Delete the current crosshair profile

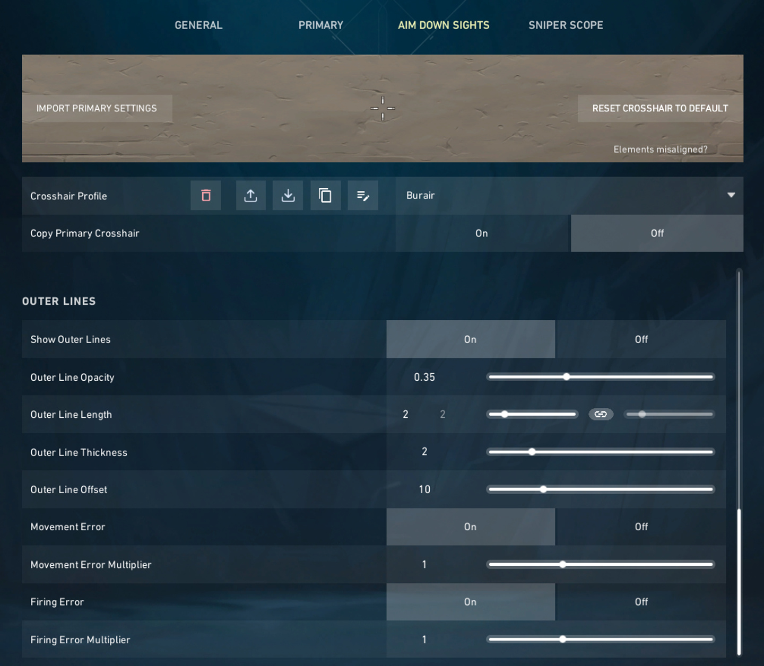click(205, 196)
